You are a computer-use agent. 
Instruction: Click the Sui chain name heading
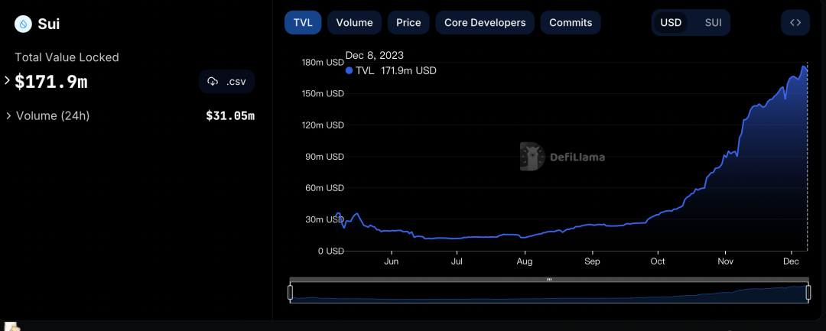click(48, 24)
